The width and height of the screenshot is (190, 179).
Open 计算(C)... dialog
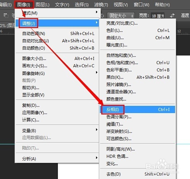58,120
